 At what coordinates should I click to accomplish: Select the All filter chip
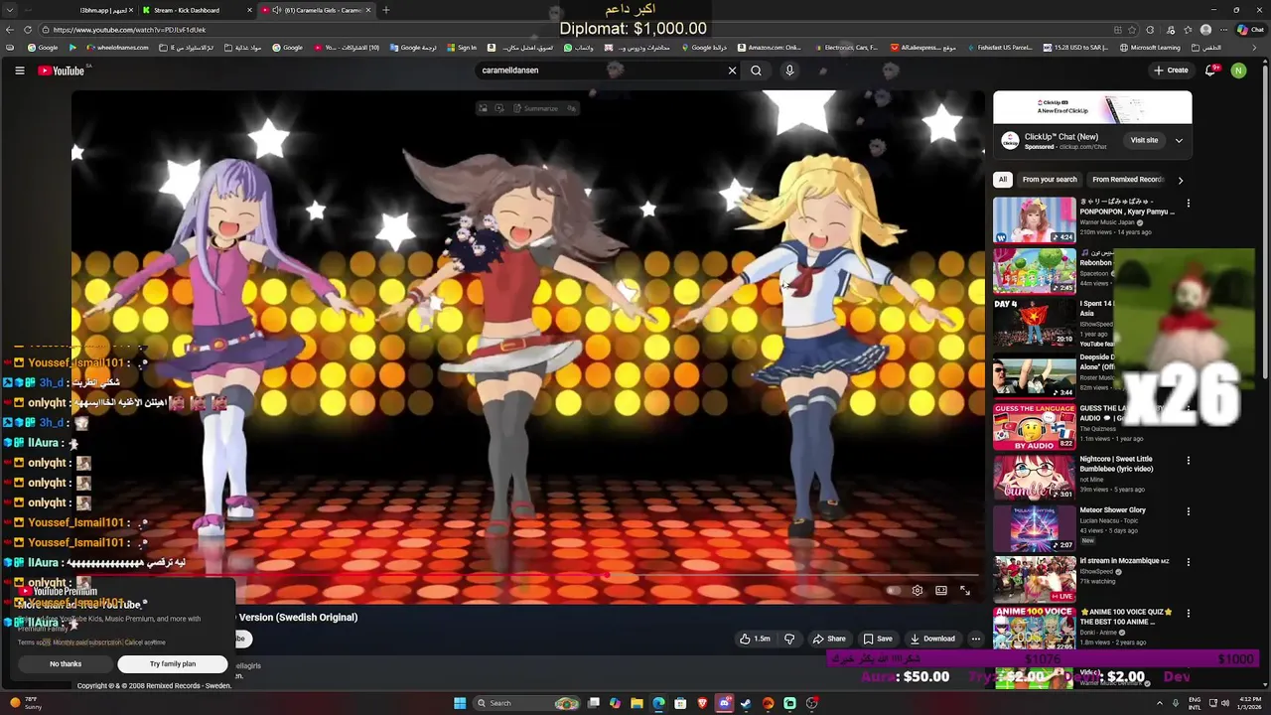point(1003,180)
